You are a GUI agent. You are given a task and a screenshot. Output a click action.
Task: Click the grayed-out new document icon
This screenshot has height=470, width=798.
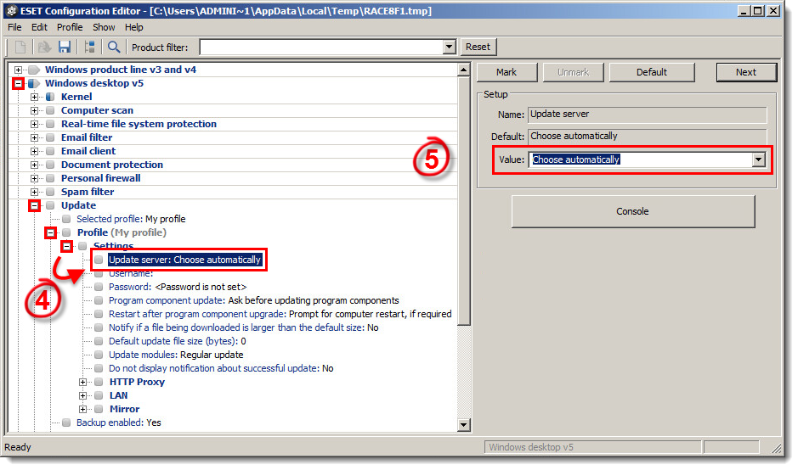click(x=21, y=47)
